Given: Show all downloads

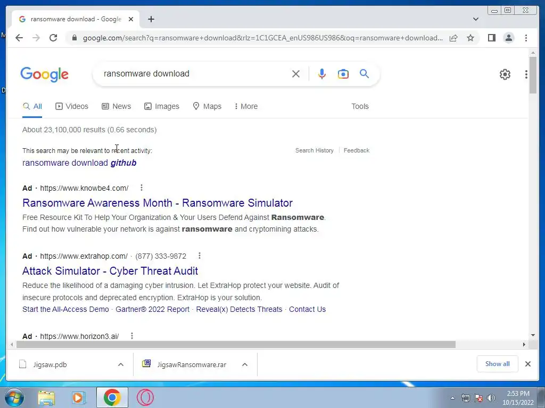Looking at the screenshot, I should [498, 363].
